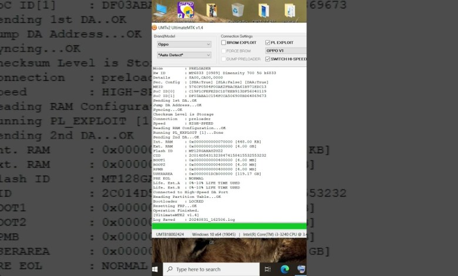Click the UMTv2 app icon in title bar
The image size is (458, 276).
(x=155, y=28)
